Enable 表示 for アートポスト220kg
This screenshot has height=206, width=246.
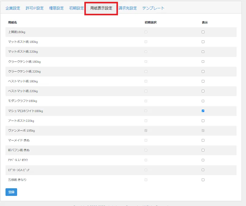click(x=203, y=121)
